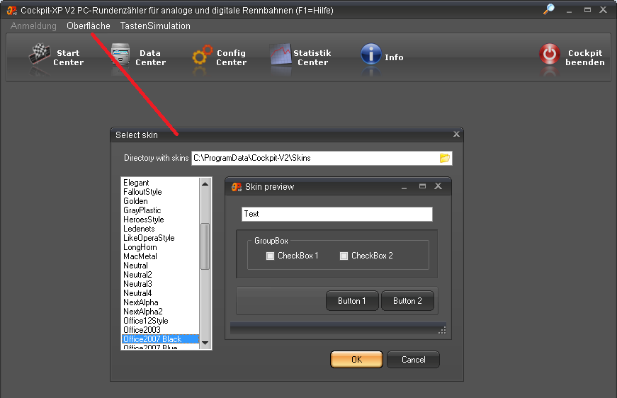Maximize the Skin preview window

[x=422, y=186]
